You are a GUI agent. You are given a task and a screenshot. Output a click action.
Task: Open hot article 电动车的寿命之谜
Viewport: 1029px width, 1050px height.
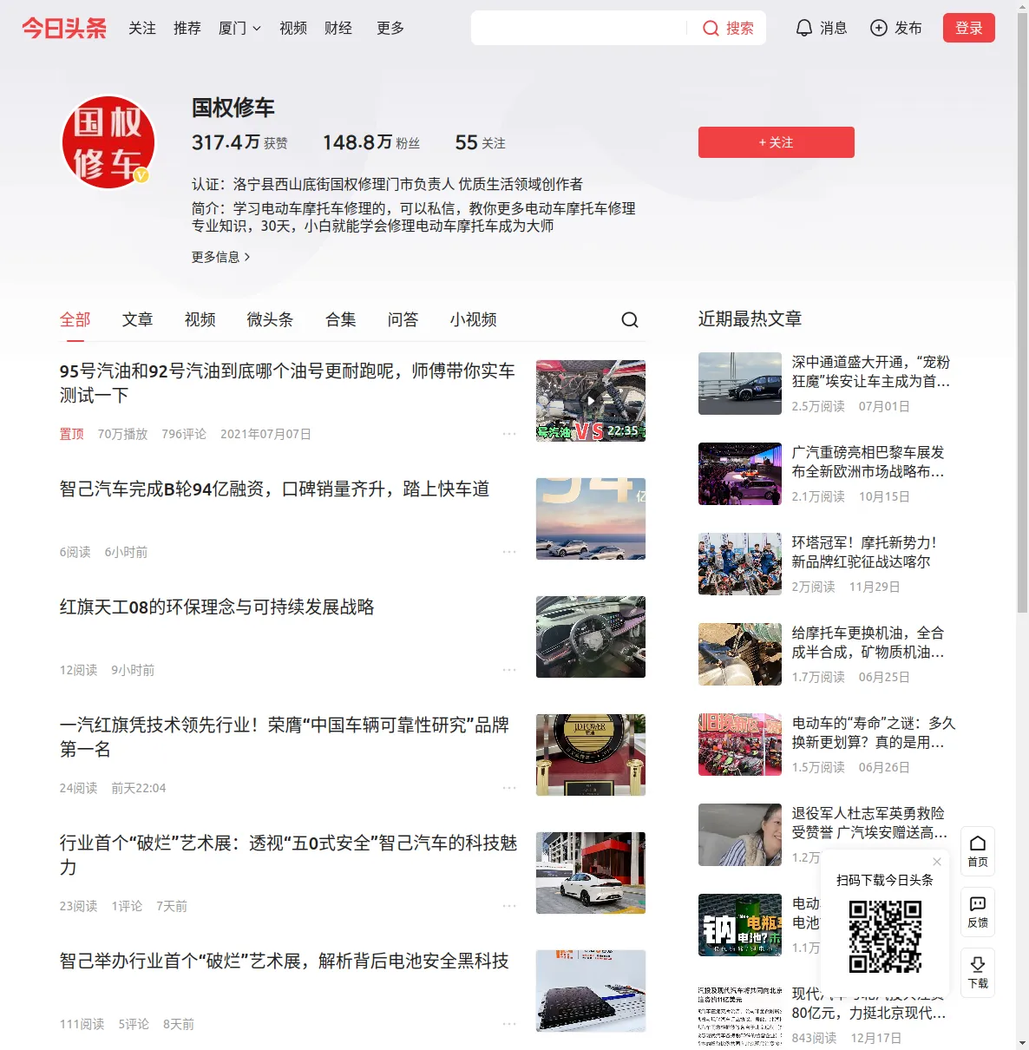tap(873, 732)
